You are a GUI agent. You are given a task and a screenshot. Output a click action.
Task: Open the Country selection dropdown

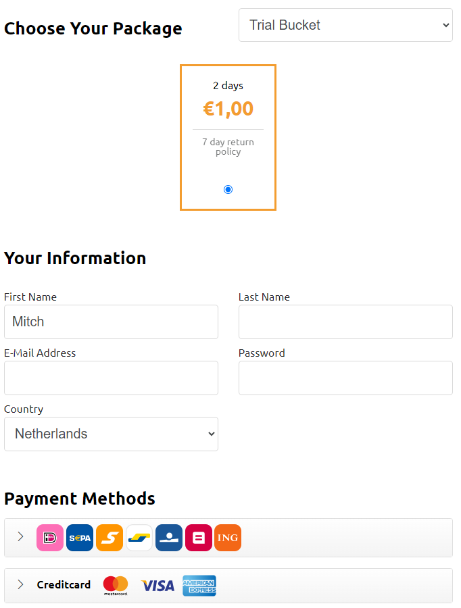(x=111, y=434)
